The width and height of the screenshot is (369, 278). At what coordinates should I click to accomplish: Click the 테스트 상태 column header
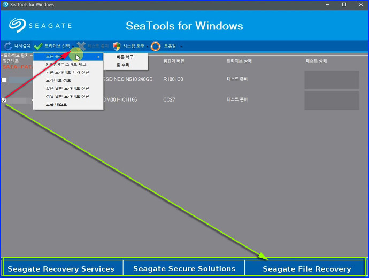(x=316, y=61)
